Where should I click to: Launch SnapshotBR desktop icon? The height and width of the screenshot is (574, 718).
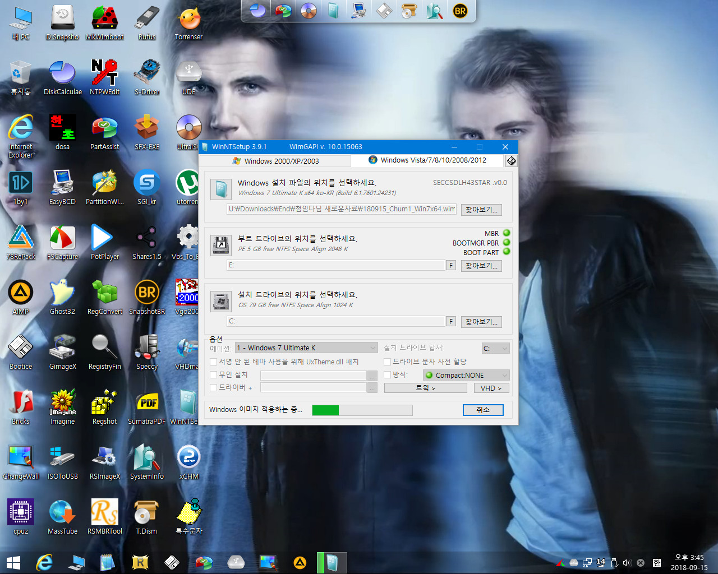[x=147, y=297]
